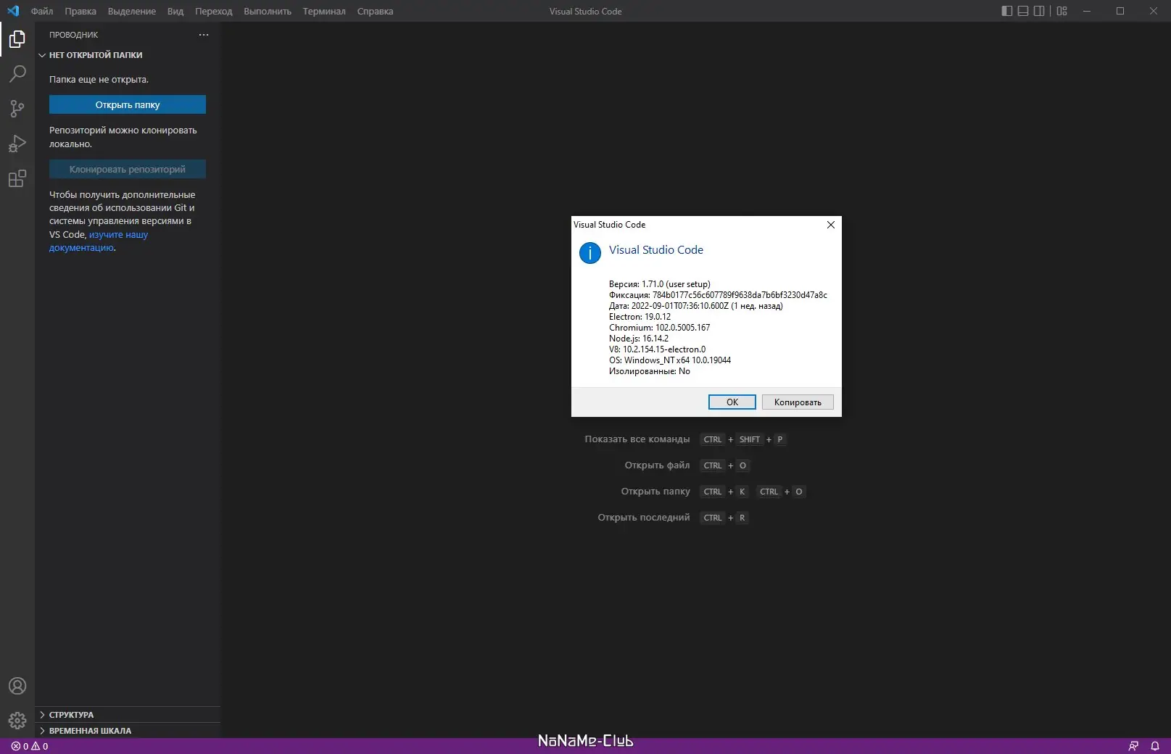Screen dimensions: 1171x754
Task: Click the errors and warnings status indicator
Action: (x=30, y=746)
